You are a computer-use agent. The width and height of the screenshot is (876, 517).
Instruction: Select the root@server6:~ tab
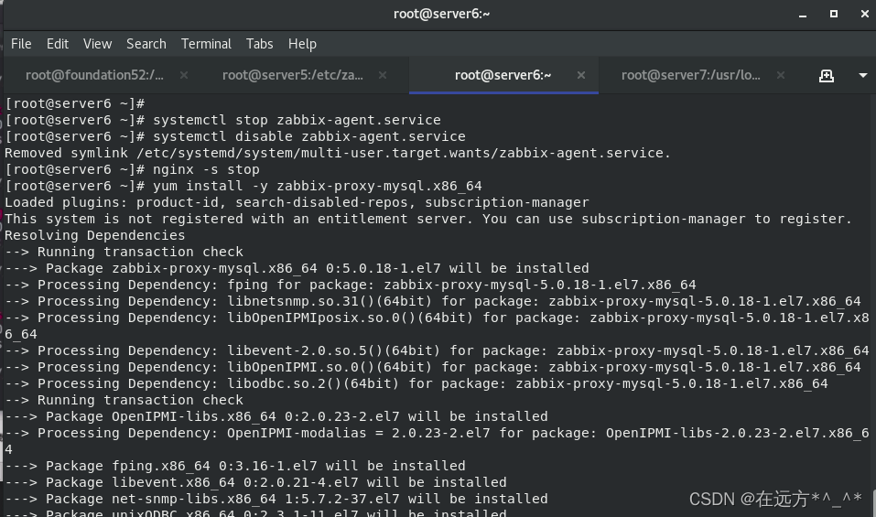click(x=503, y=75)
